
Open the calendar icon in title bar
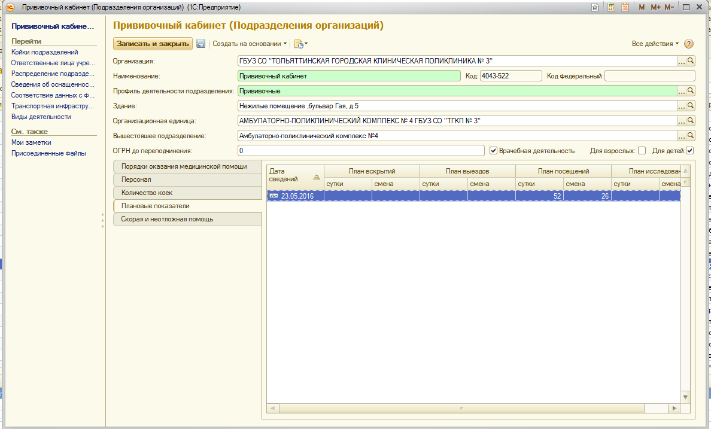625,7
